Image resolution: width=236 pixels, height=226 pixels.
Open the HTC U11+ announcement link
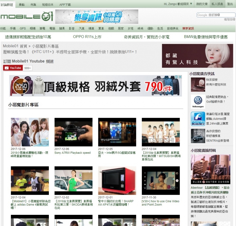[70, 52]
